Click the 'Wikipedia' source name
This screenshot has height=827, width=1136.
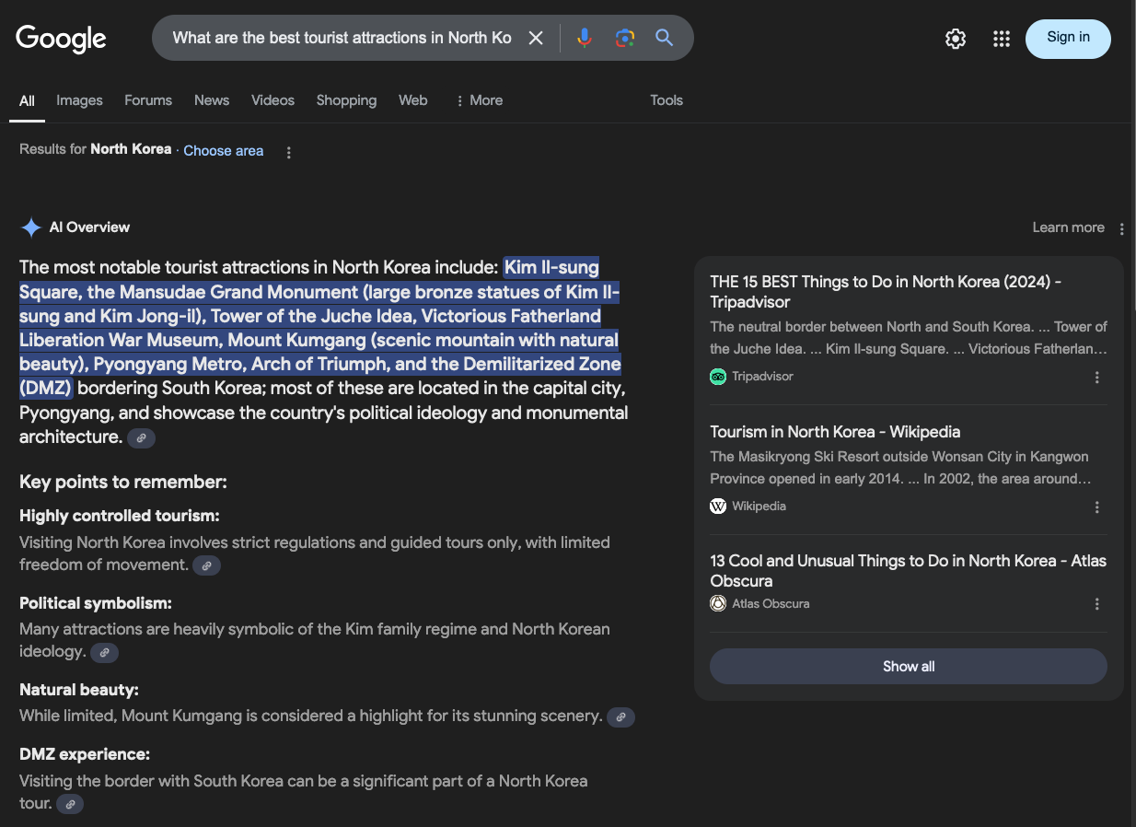(759, 507)
